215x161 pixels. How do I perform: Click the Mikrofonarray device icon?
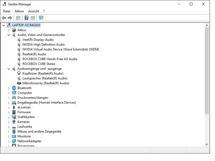19,83
